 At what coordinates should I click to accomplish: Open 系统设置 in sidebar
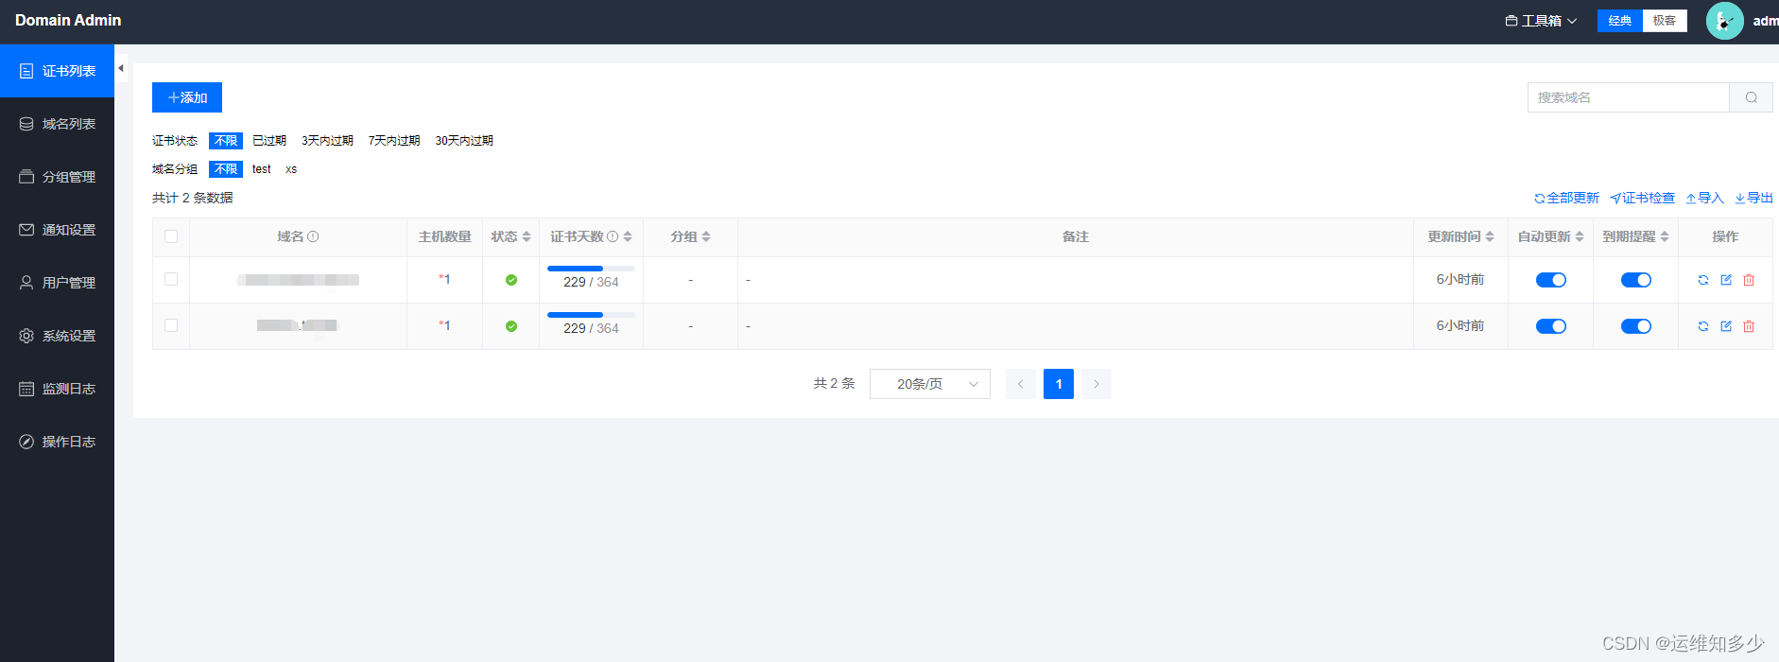point(57,336)
